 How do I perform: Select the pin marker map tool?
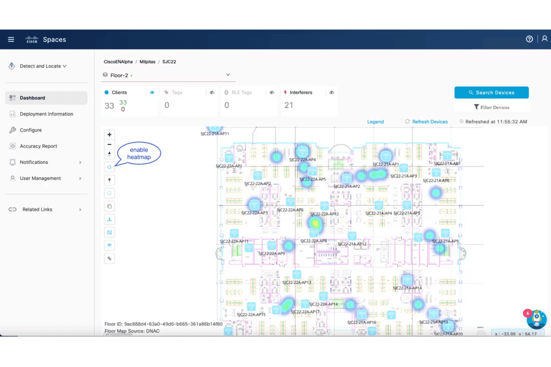point(109,180)
